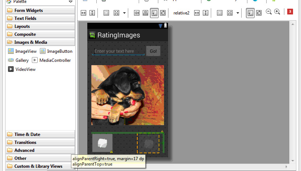Click the RatingImages app icon in preview
The height and width of the screenshot is (171, 301).
(x=92, y=35)
